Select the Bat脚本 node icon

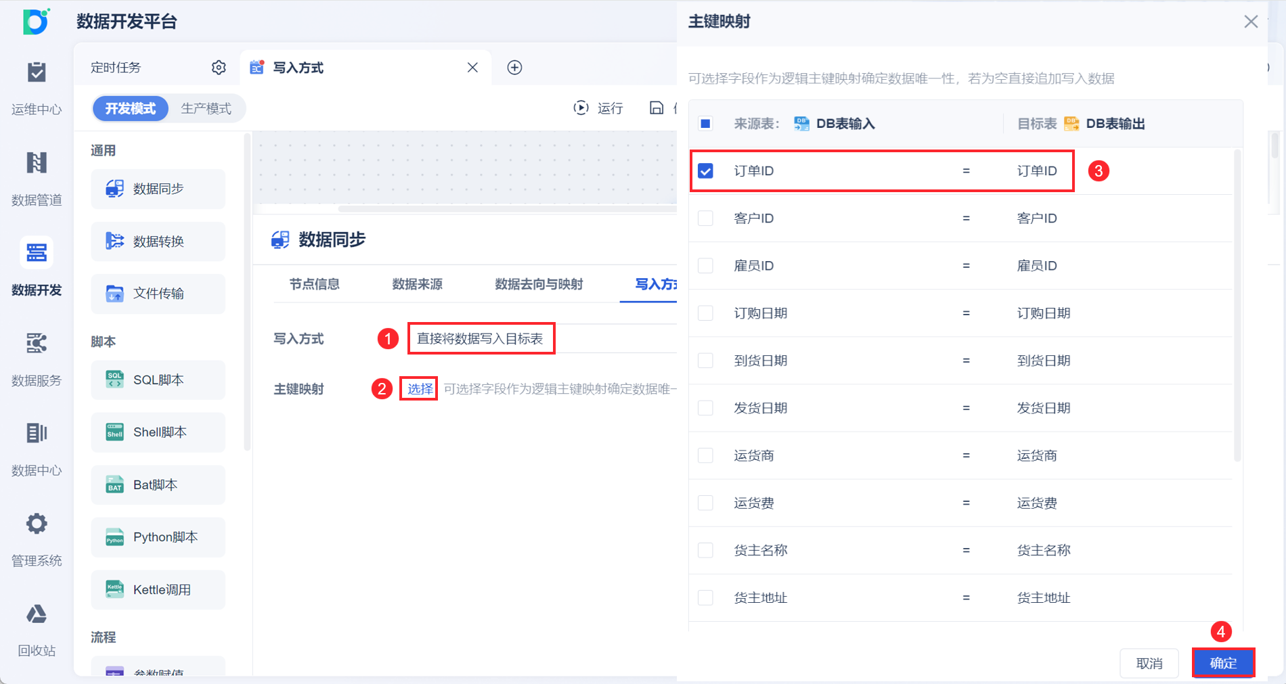click(x=115, y=484)
